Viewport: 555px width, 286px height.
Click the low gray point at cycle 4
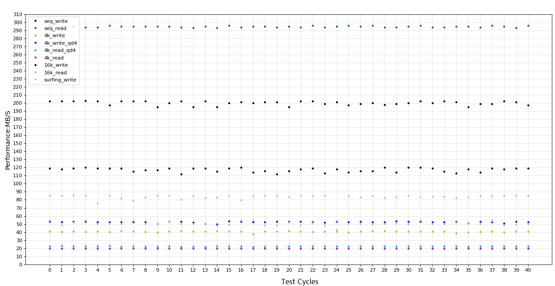point(97,204)
